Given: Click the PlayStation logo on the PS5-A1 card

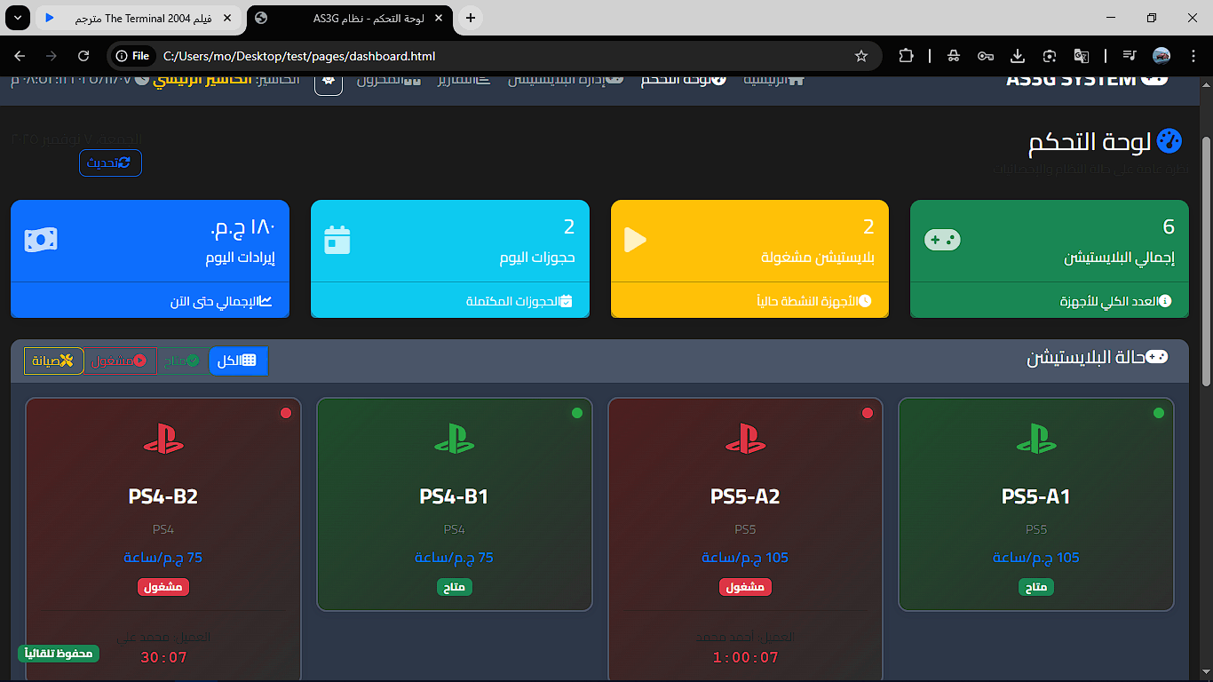Looking at the screenshot, I should point(1036,437).
